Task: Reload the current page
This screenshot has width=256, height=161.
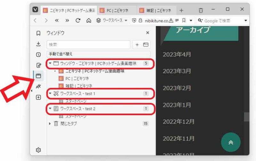Action: tap(78, 20)
